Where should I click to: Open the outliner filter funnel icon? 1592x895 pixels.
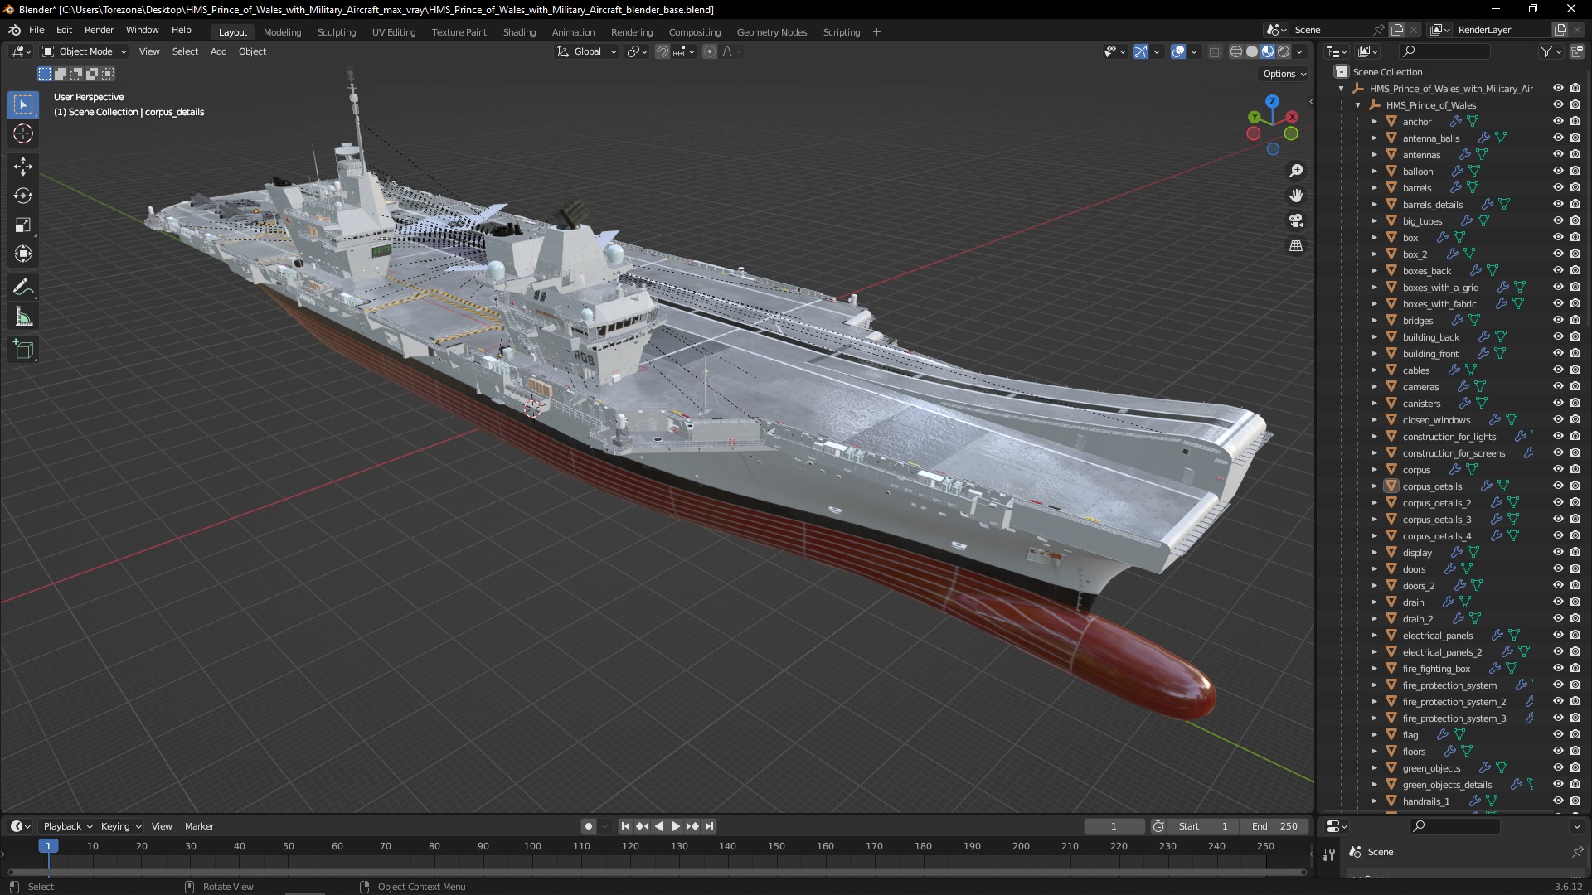(1546, 51)
